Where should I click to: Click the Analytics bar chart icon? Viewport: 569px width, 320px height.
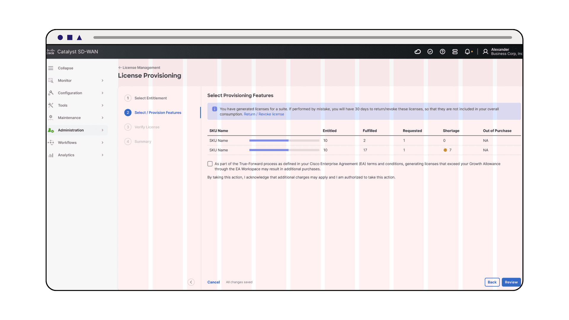tap(51, 155)
